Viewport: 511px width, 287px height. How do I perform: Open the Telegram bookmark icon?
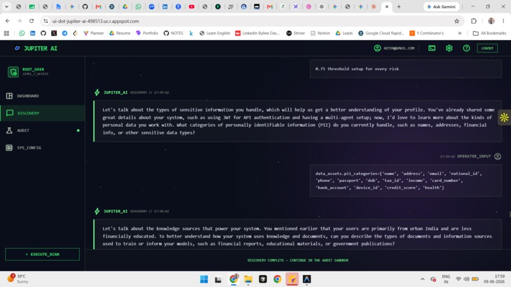click(65, 33)
